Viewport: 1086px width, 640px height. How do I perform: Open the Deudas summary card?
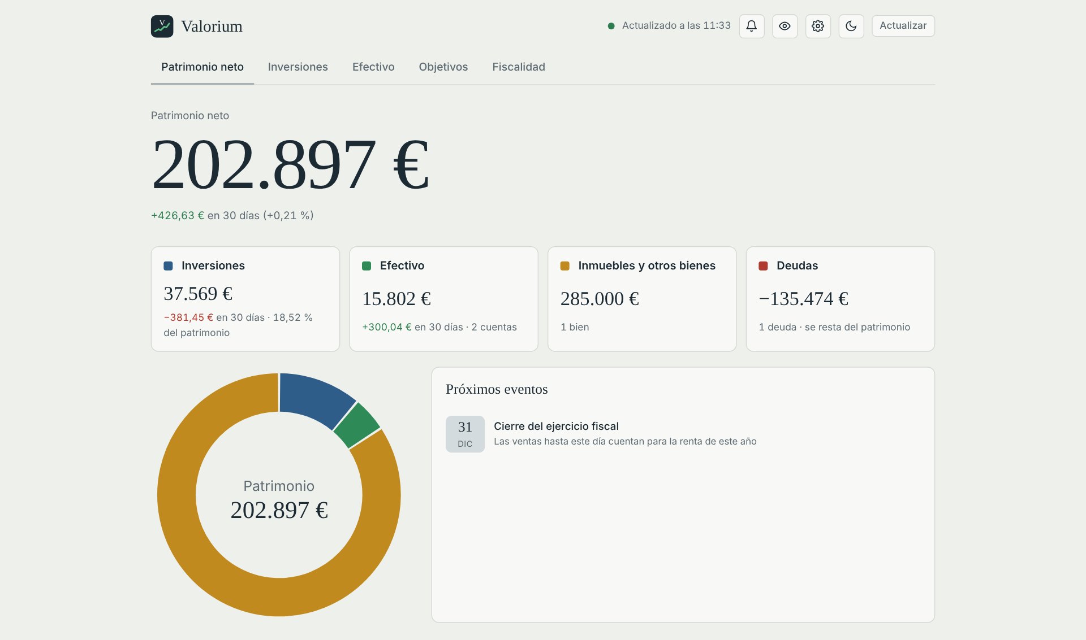(x=840, y=299)
